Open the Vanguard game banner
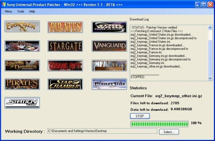 tap(109, 46)
